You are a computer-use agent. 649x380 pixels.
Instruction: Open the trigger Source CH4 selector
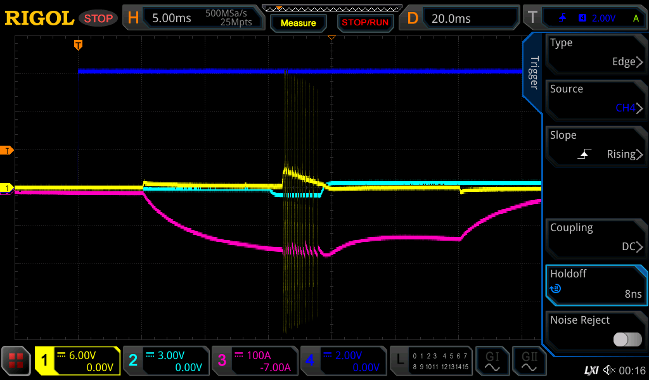click(x=596, y=99)
